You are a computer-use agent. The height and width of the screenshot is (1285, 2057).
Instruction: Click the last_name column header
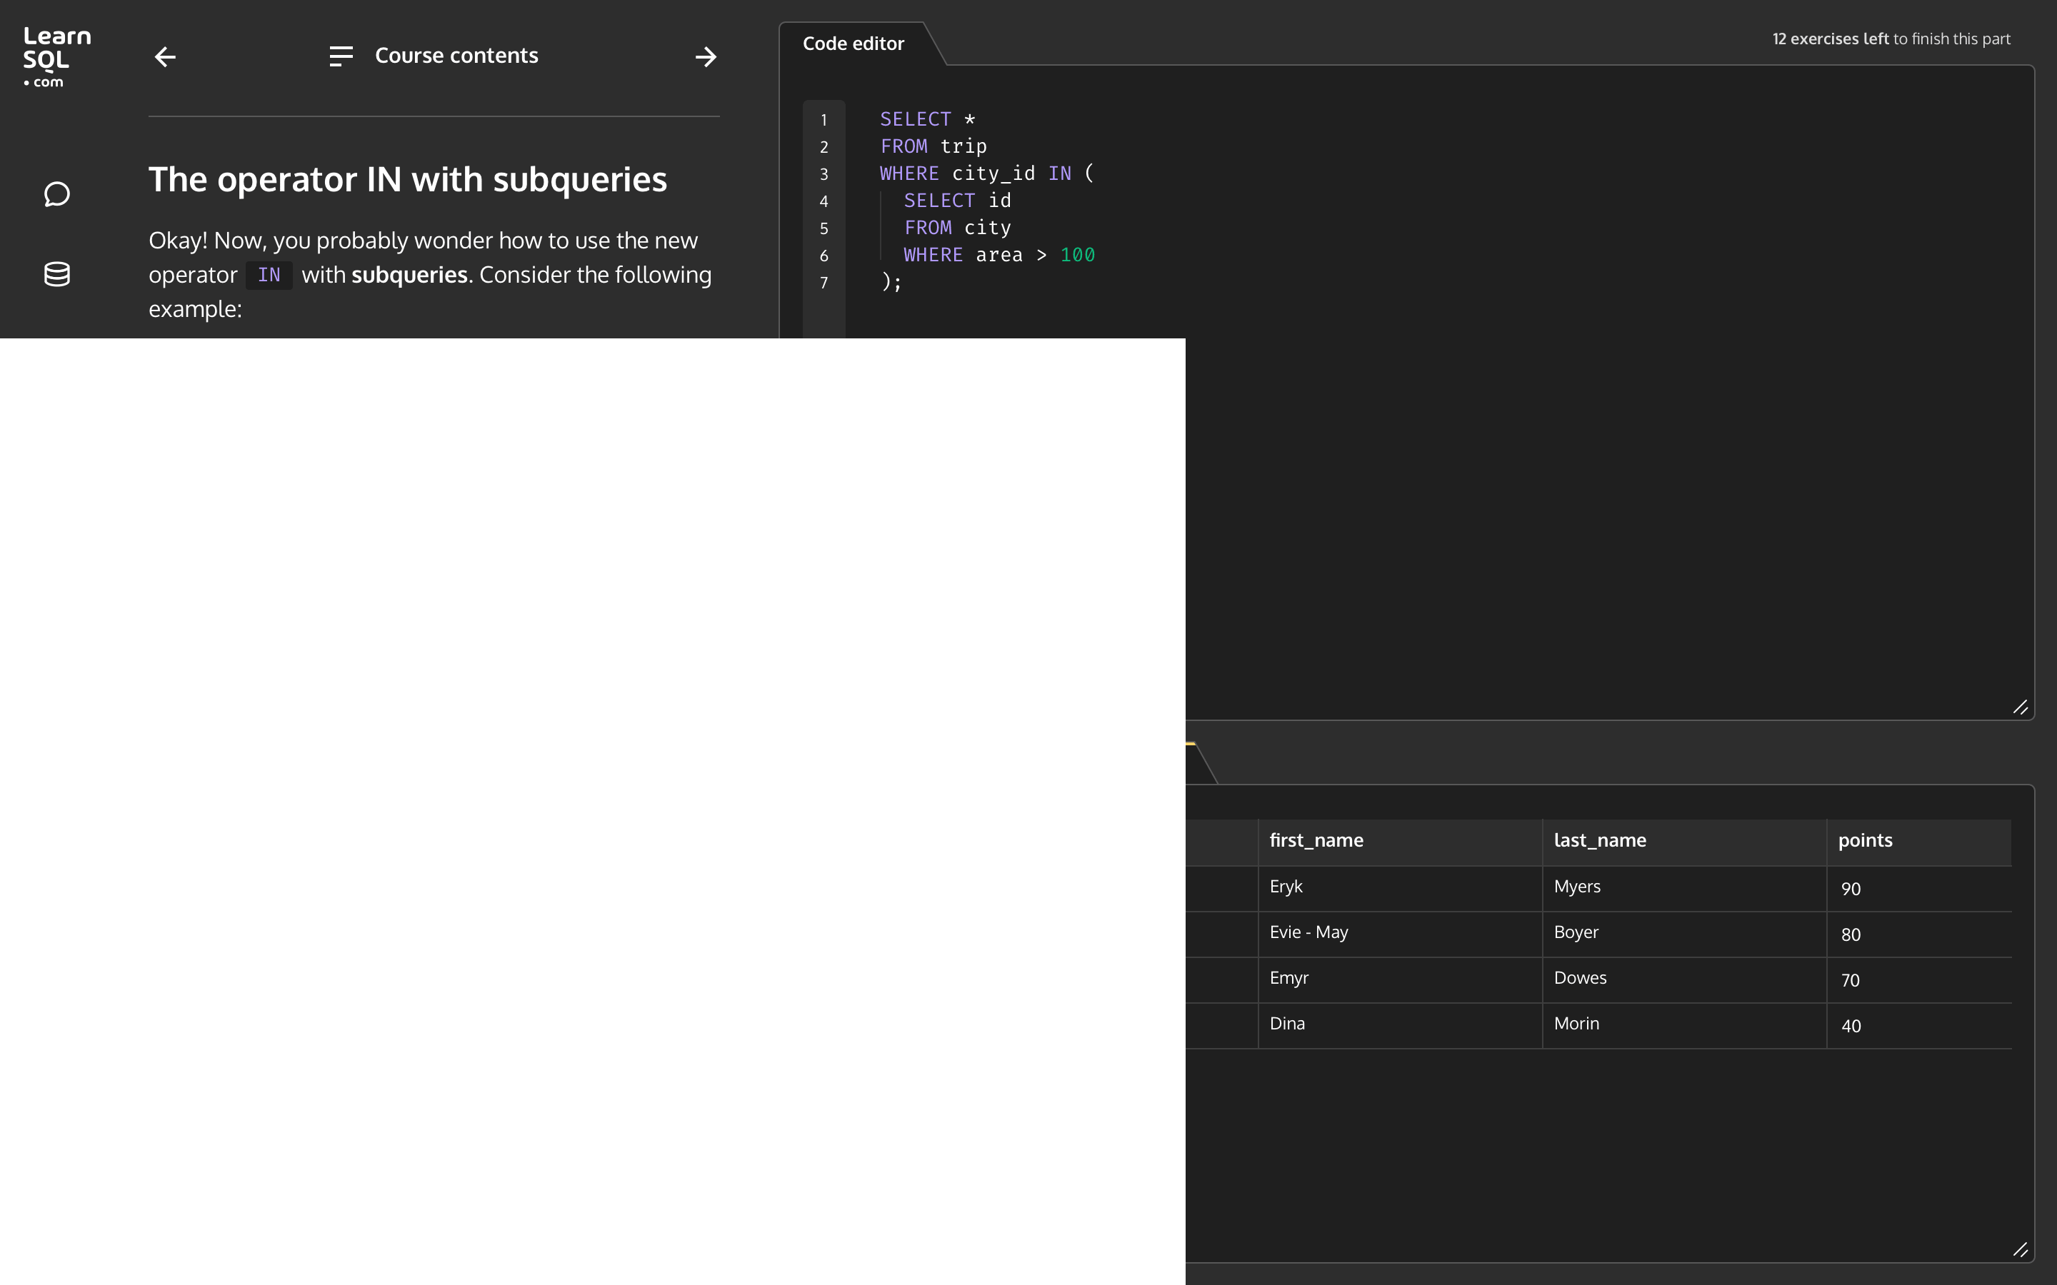tap(1599, 840)
